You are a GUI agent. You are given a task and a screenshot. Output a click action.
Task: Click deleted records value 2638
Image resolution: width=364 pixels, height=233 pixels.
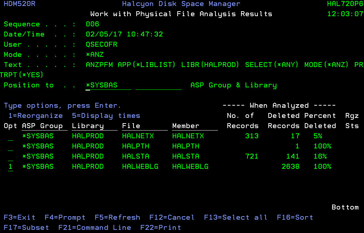pos(290,166)
